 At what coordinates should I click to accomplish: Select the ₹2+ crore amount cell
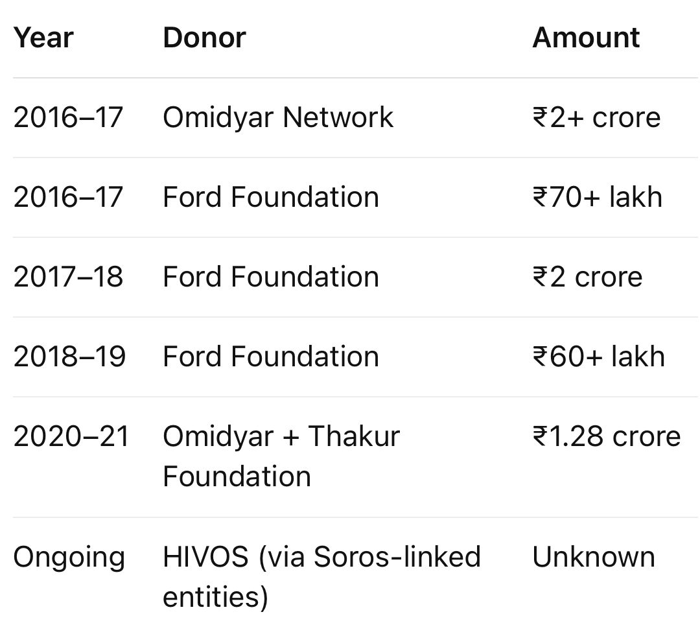(596, 117)
